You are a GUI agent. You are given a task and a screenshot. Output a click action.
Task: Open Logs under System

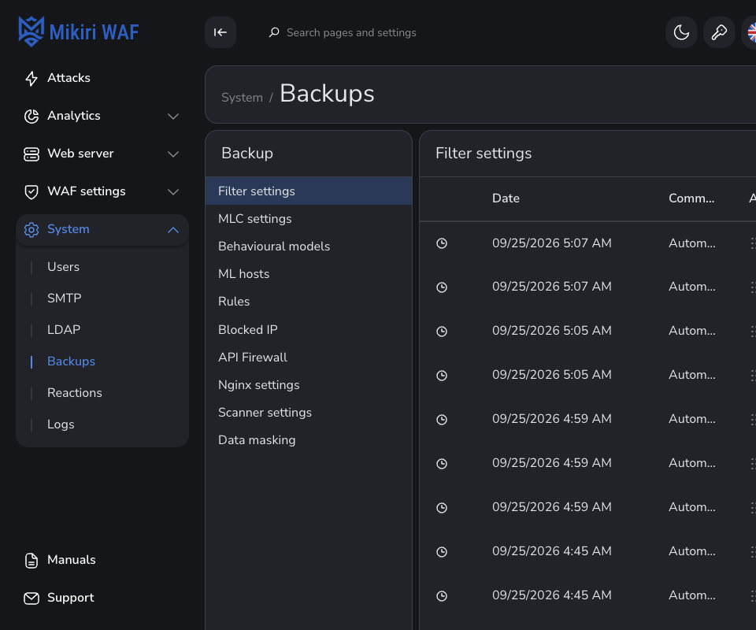pos(61,424)
